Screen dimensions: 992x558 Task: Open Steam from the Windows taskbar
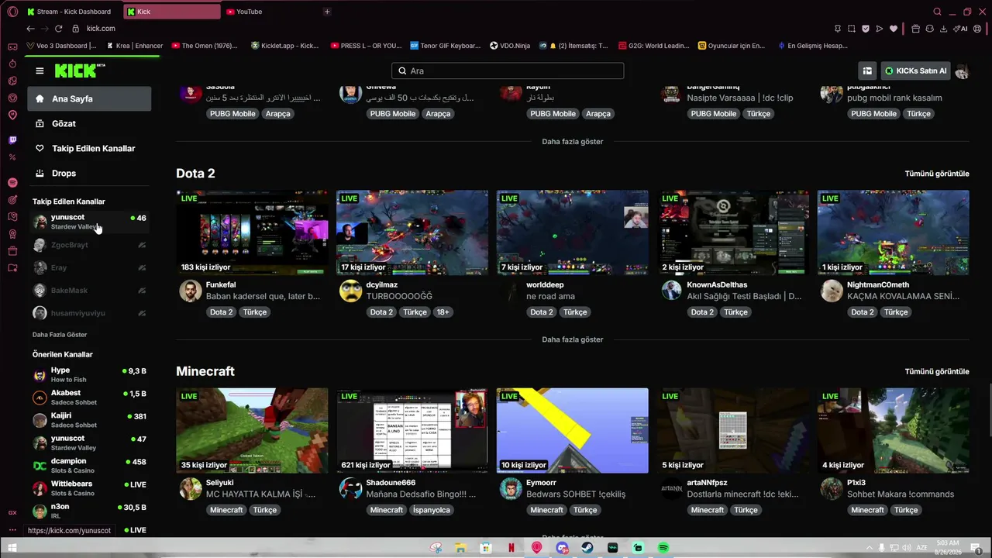[587, 548]
